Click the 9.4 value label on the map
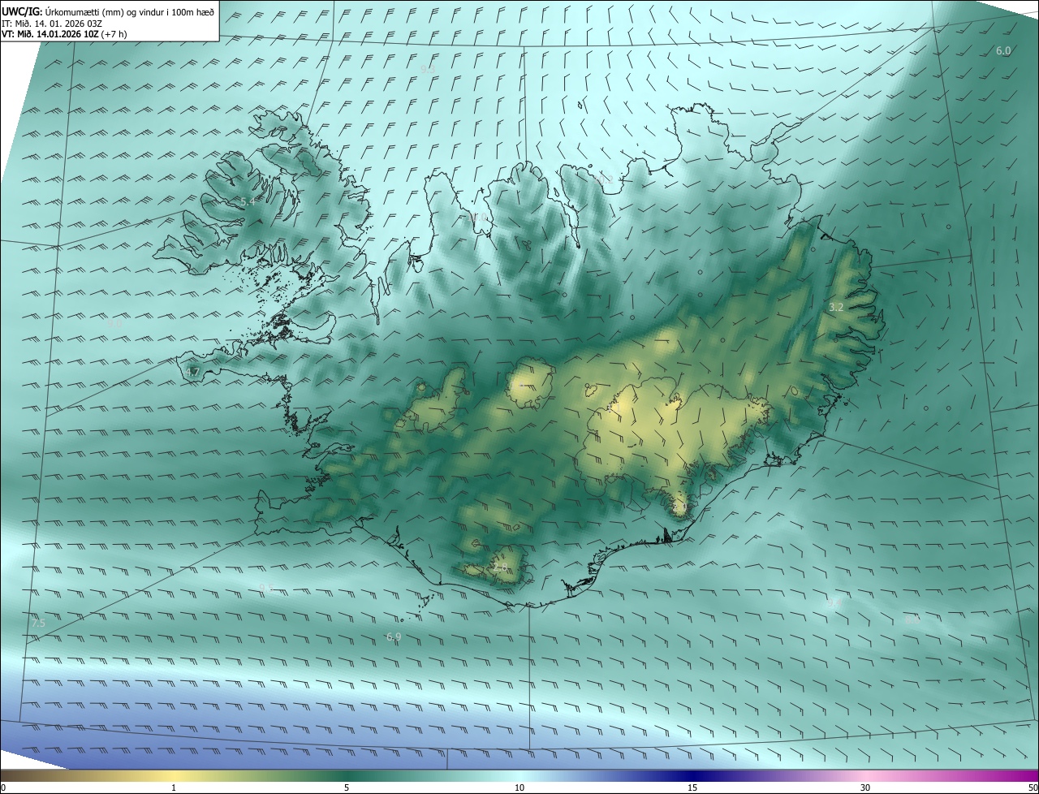The width and height of the screenshot is (1039, 794). tap(834, 602)
